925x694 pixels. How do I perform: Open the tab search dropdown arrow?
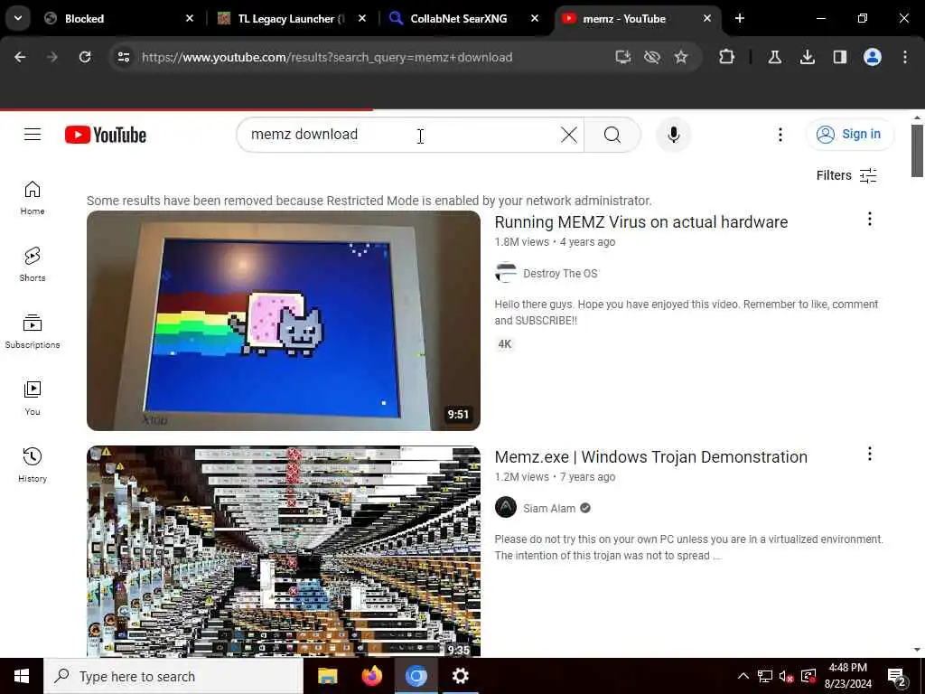coord(18,18)
